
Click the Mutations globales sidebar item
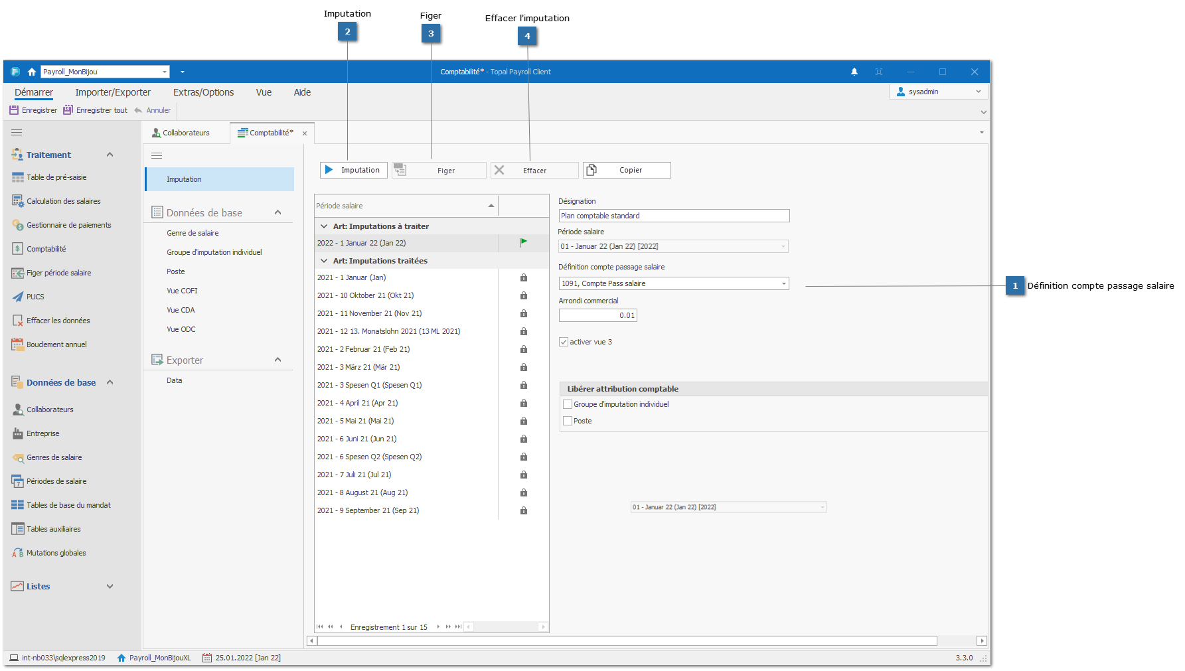click(x=56, y=553)
